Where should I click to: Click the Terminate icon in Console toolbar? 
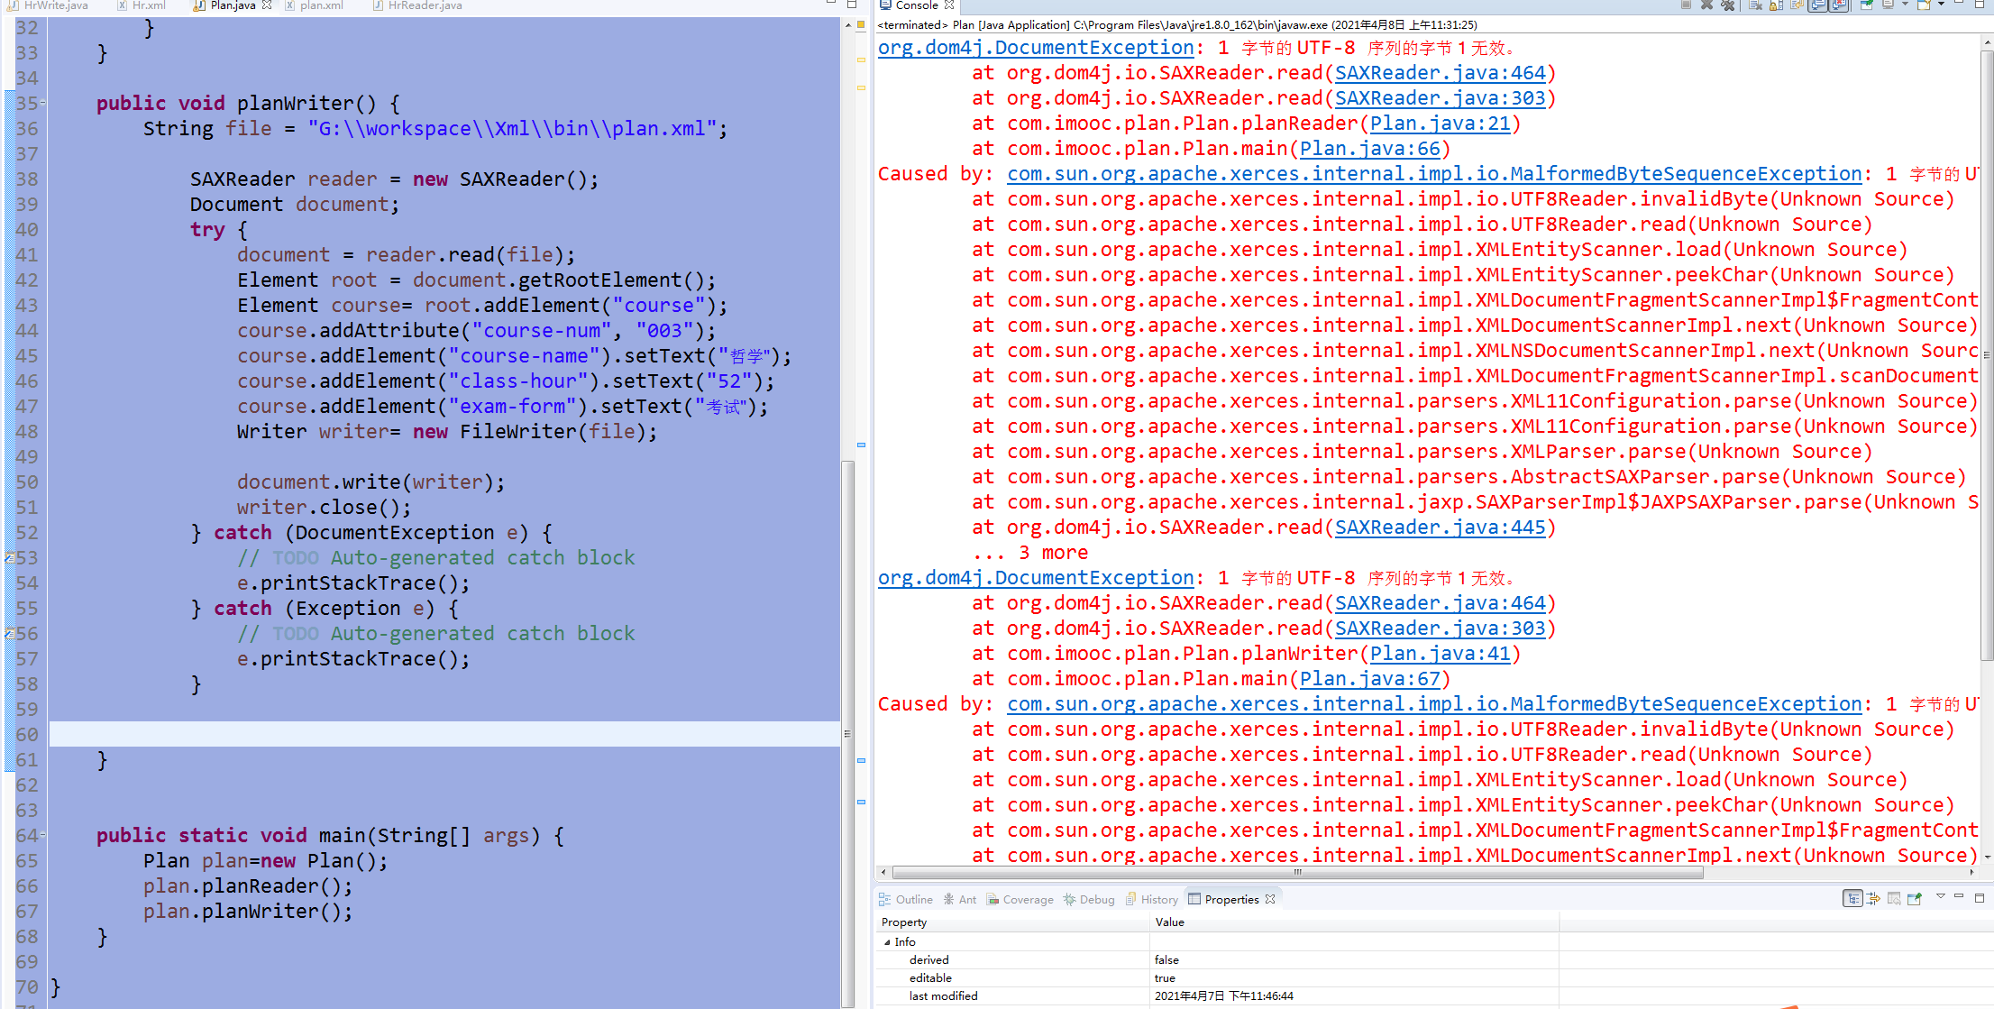1686,5
